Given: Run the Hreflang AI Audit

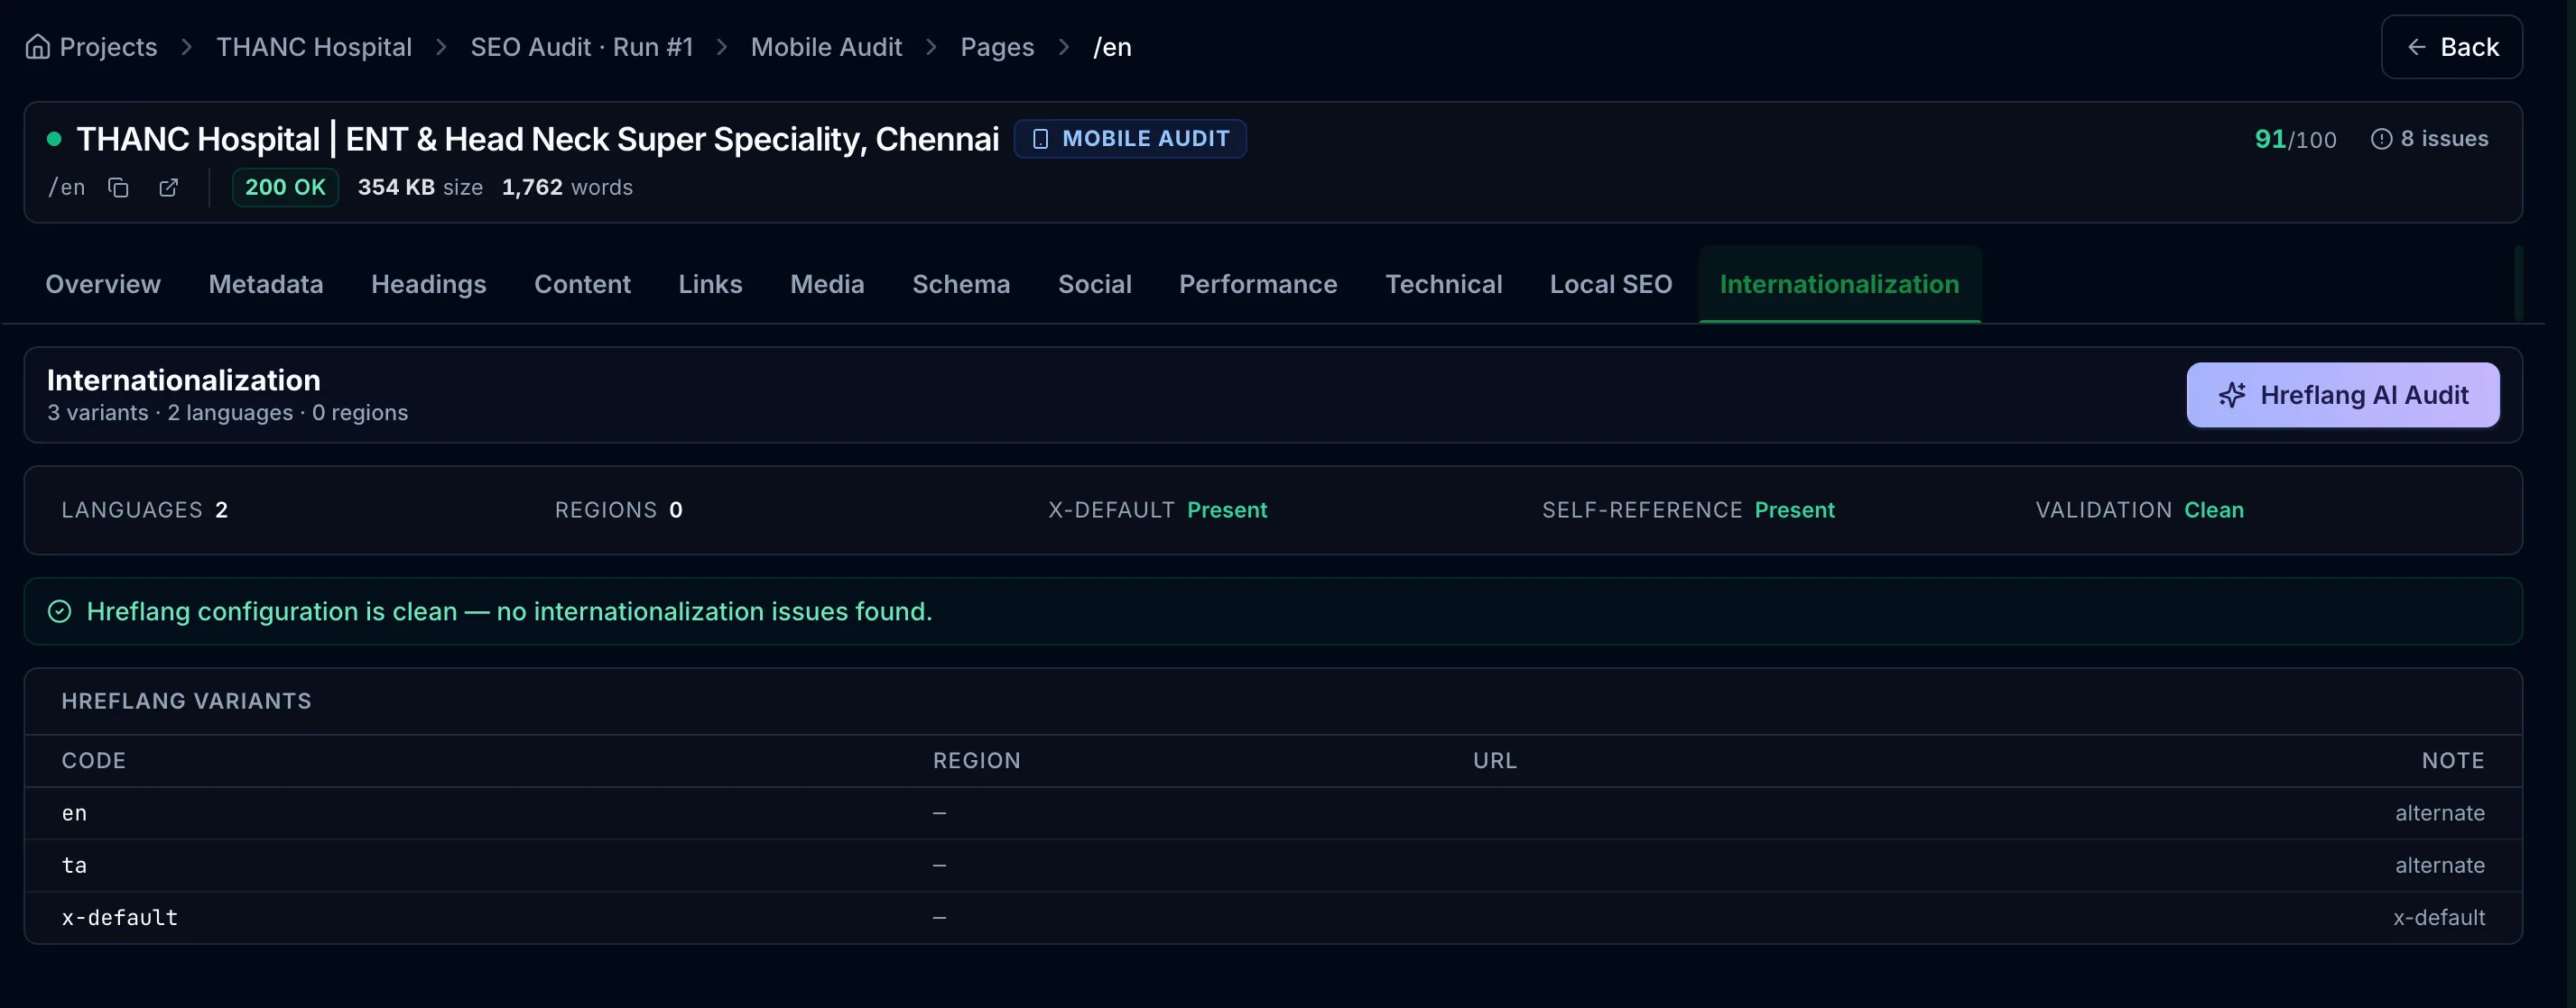Looking at the screenshot, I should 2342,396.
